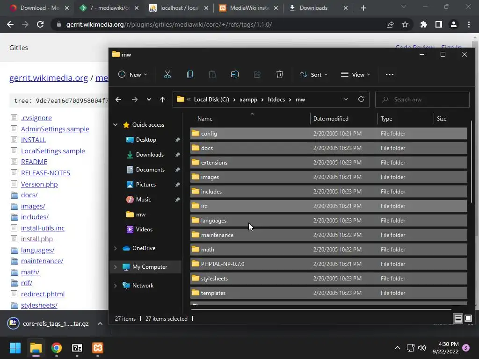This screenshot has width=479, height=359.
Task: Bookmark this page with the star icon
Action: [405, 24]
